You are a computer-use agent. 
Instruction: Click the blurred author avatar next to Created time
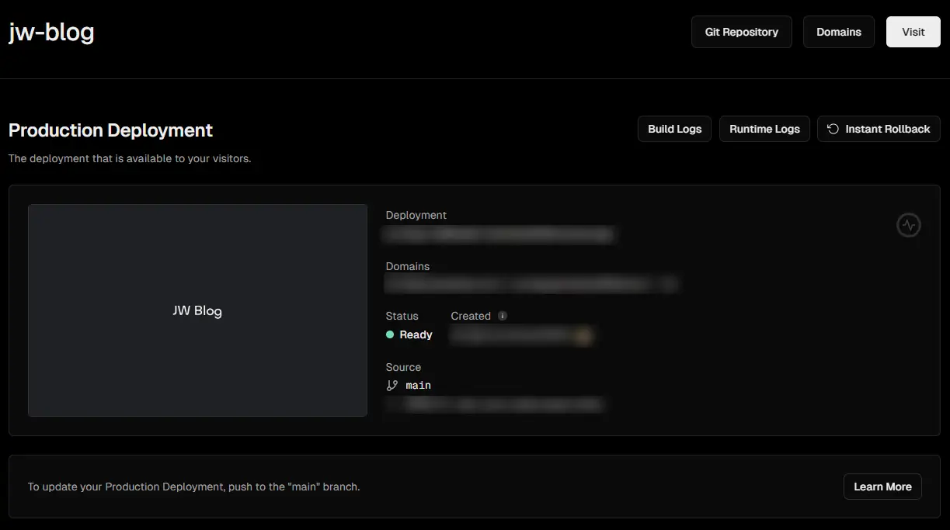(583, 335)
